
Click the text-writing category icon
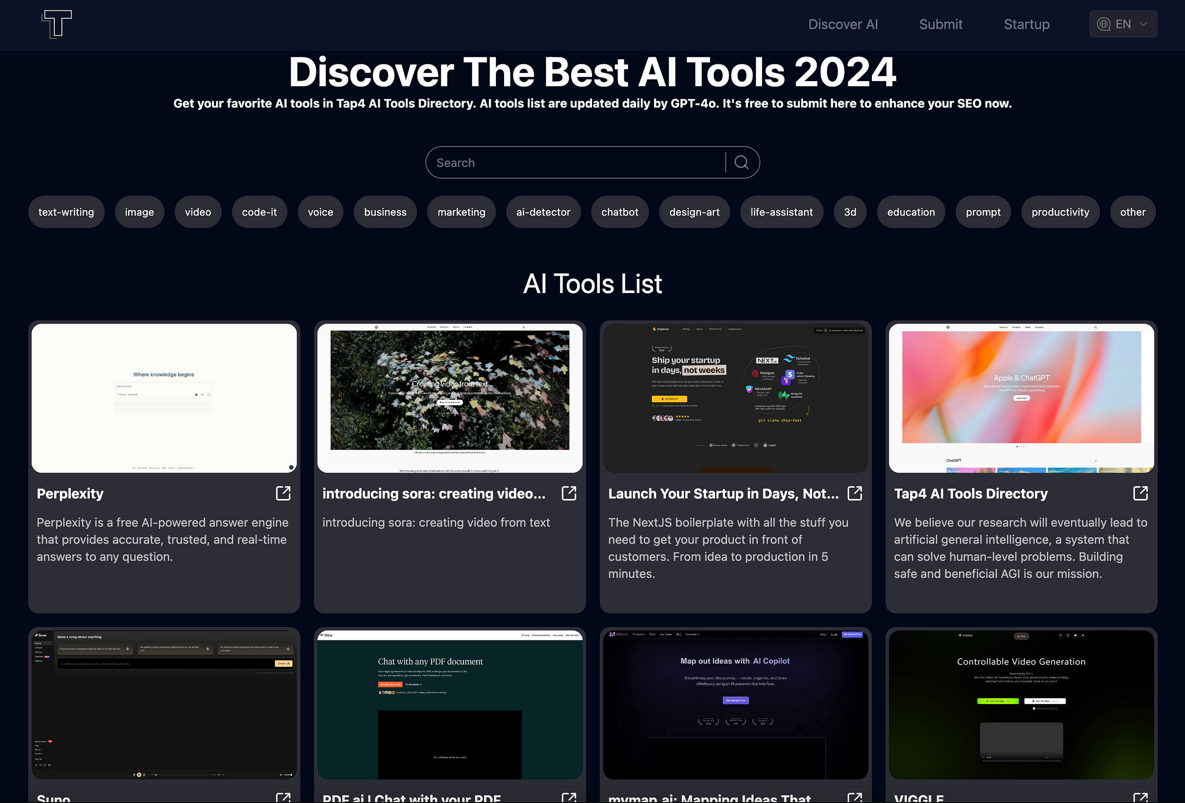67,211
